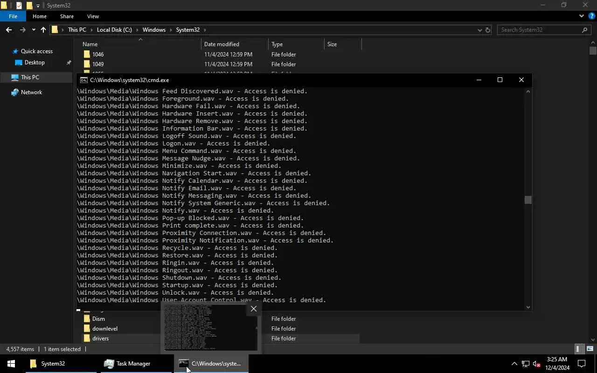Select Desktop in navigation pane

click(35, 62)
